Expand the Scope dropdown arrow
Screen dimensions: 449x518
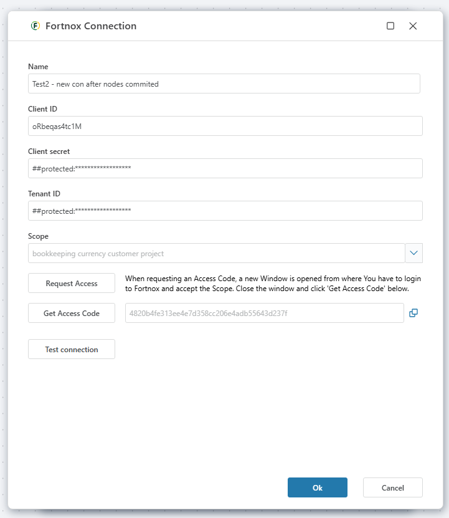tap(414, 253)
